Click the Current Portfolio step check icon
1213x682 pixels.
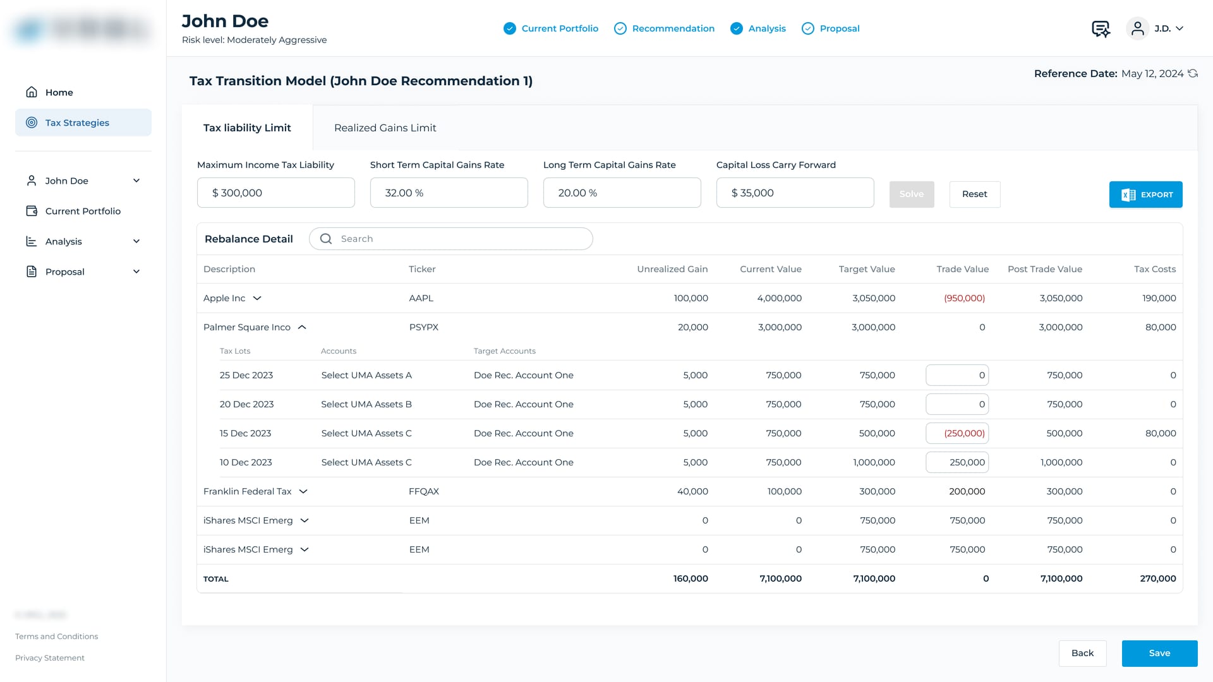(510, 28)
